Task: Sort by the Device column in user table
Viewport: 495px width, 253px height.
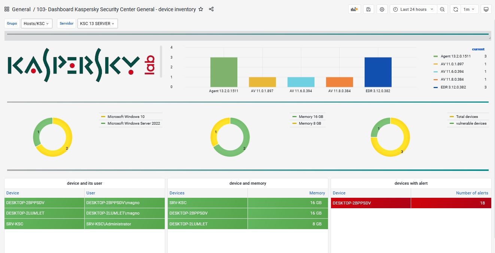Action: pos(13,193)
